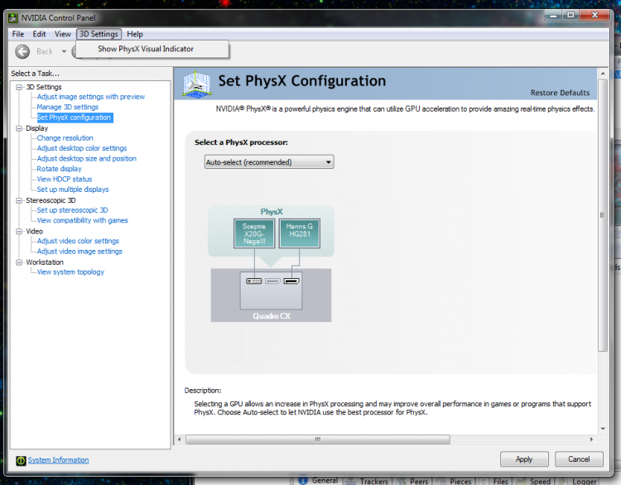
Task: Select the DVI connector on Quadro CX
Action: 254,281
